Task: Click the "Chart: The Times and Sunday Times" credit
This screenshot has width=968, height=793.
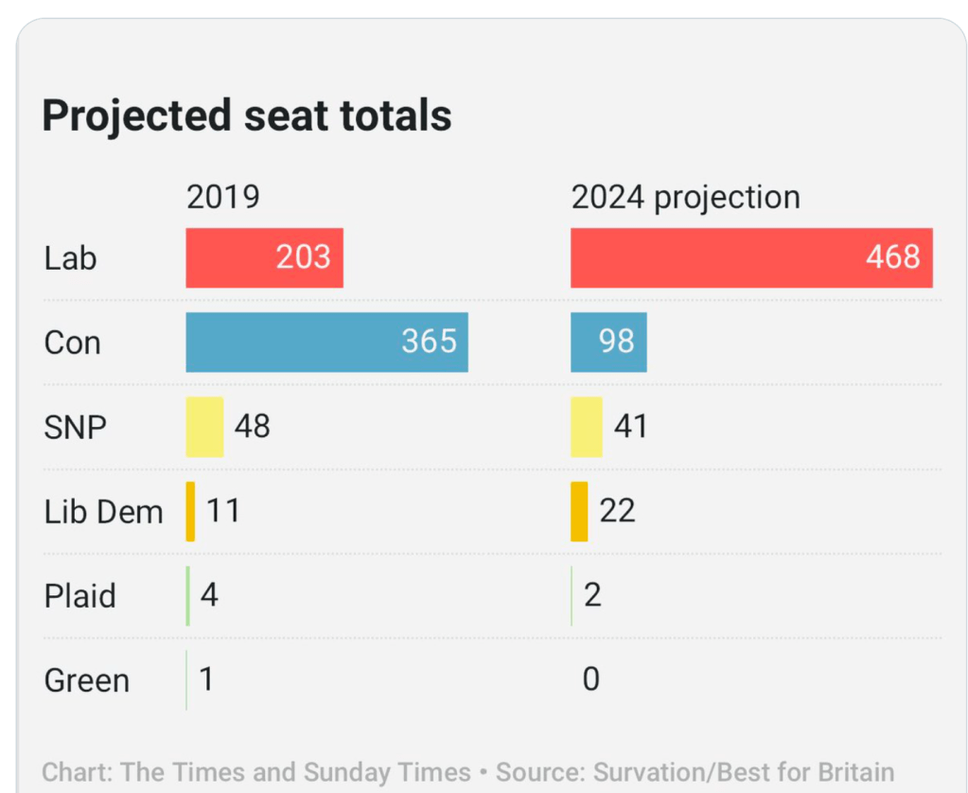Action: [x=256, y=772]
